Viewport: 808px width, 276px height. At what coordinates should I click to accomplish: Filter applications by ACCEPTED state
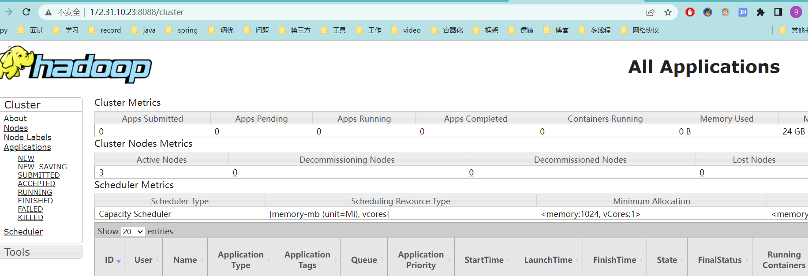click(37, 183)
